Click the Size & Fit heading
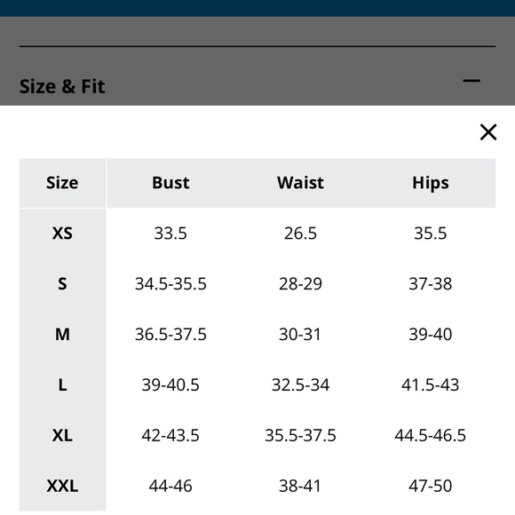 click(x=62, y=86)
